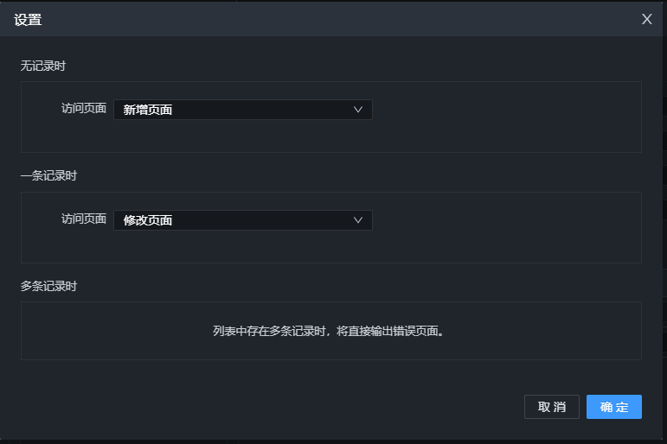Click the 访问页面 label in 一条记录时 section
This screenshot has width=667, height=444.
(84, 219)
